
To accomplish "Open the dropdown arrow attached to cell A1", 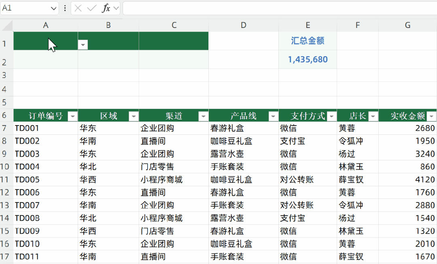I will (x=83, y=45).
